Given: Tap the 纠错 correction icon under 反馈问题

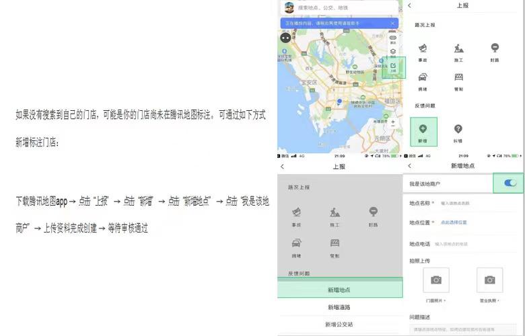Looking at the screenshot, I should click(458, 133).
